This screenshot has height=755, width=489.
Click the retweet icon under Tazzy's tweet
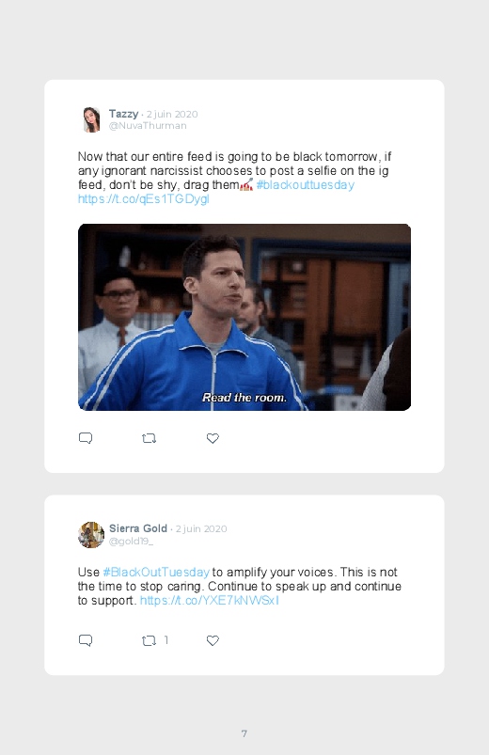[x=149, y=438]
